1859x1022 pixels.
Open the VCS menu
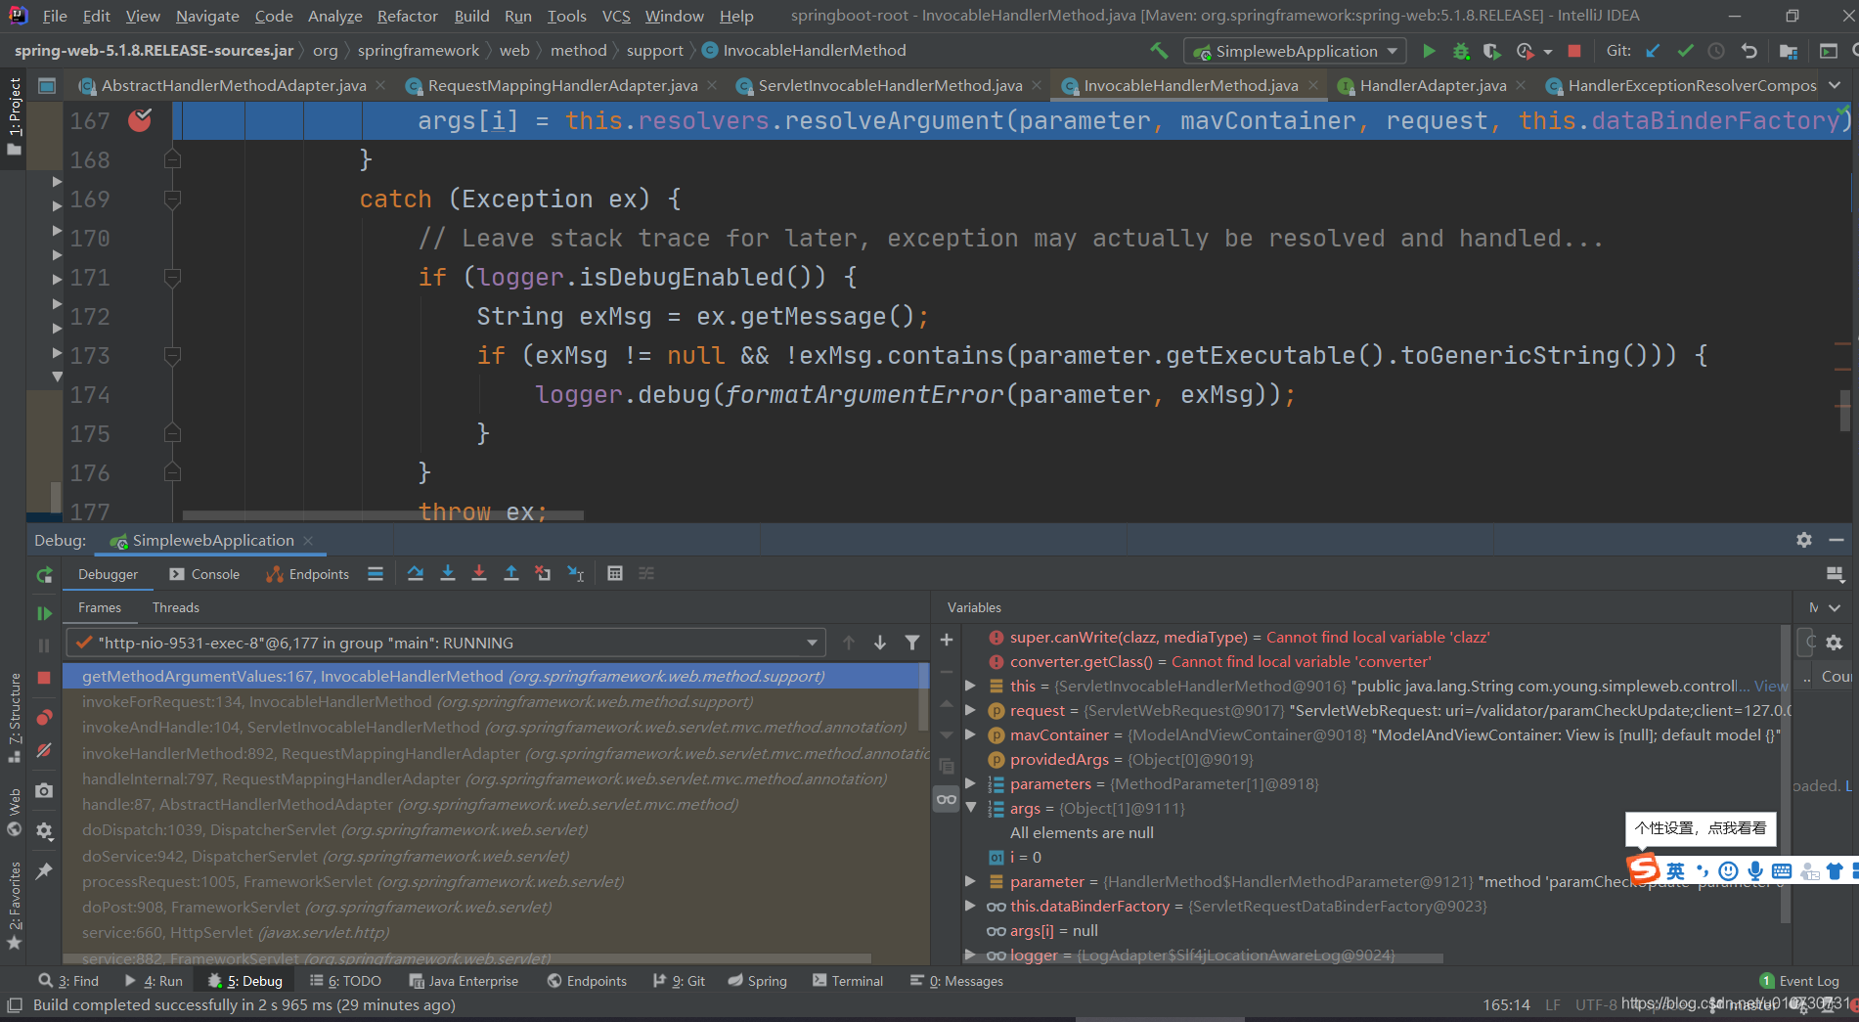[616, 16]
